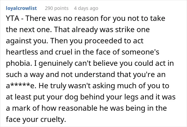The height and width of the screenshot is (127, 187).
Task: Click the word 'cruelty' in the last line
Action: tap(53, 119)
